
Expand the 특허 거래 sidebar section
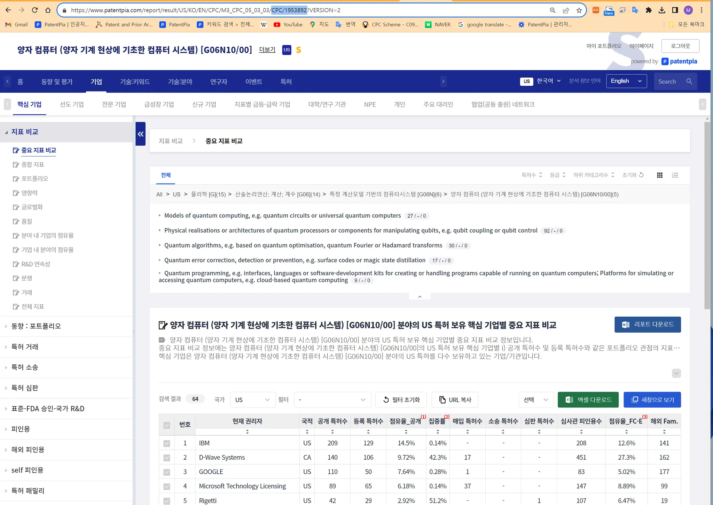tap(25, 347)
